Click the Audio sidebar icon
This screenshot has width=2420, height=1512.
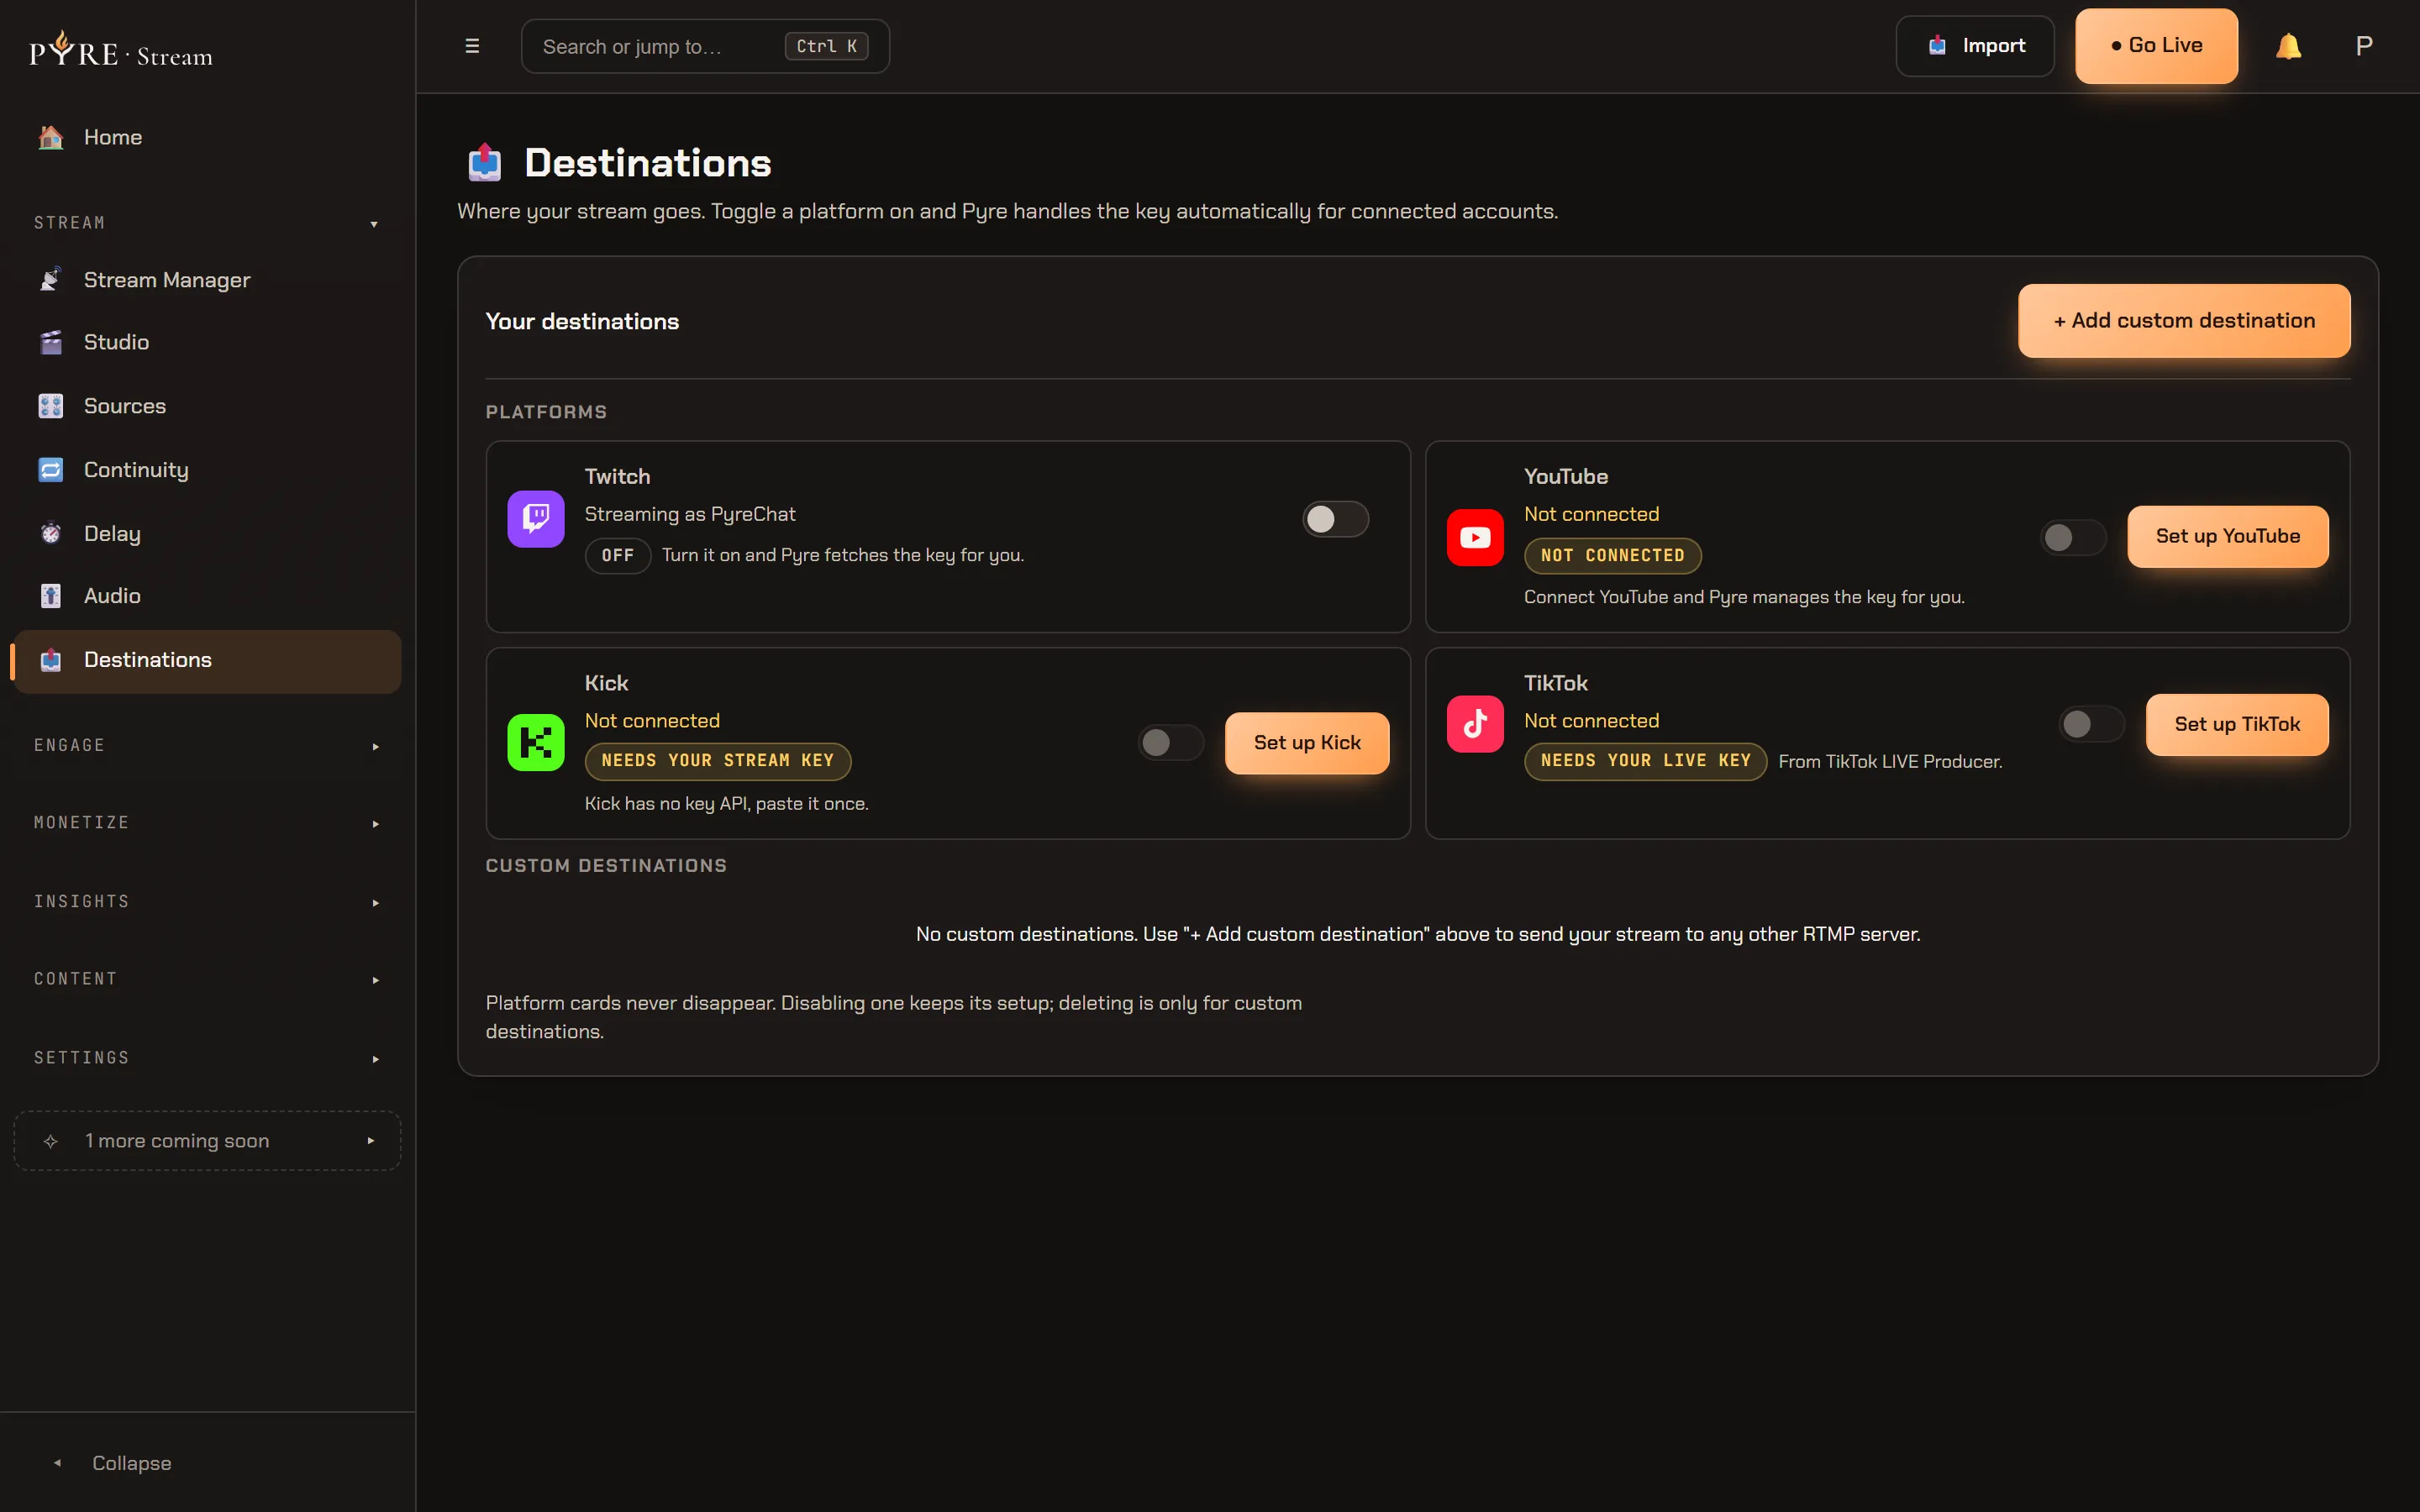click(x=51, y=596)
